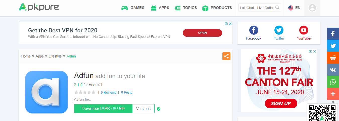Open the GAMES menu
The image size is (339, 121).
[x=137, y=8]
